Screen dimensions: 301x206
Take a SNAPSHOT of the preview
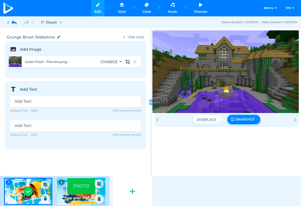(x=244, y=120)
